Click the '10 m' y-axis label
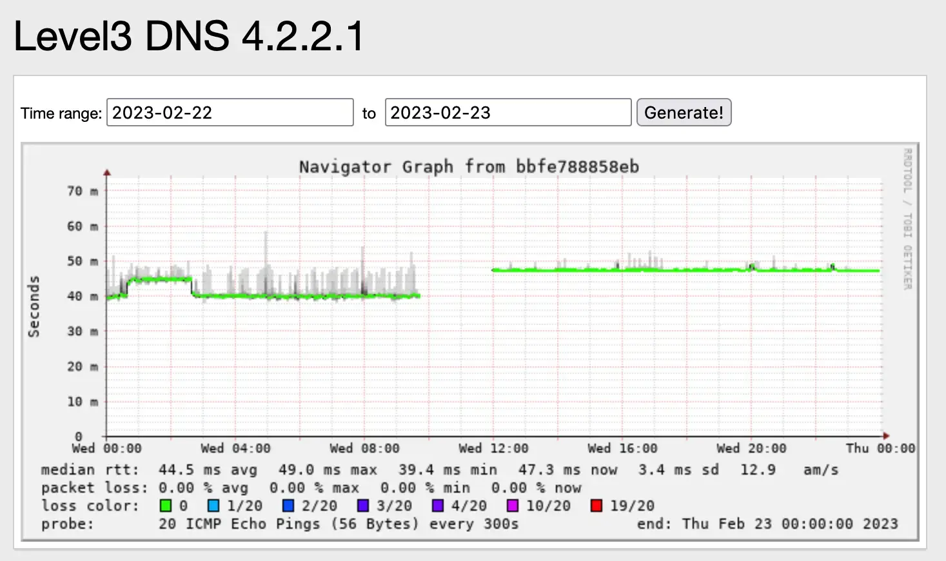This screenshot has height=561, width=946. 83,402
